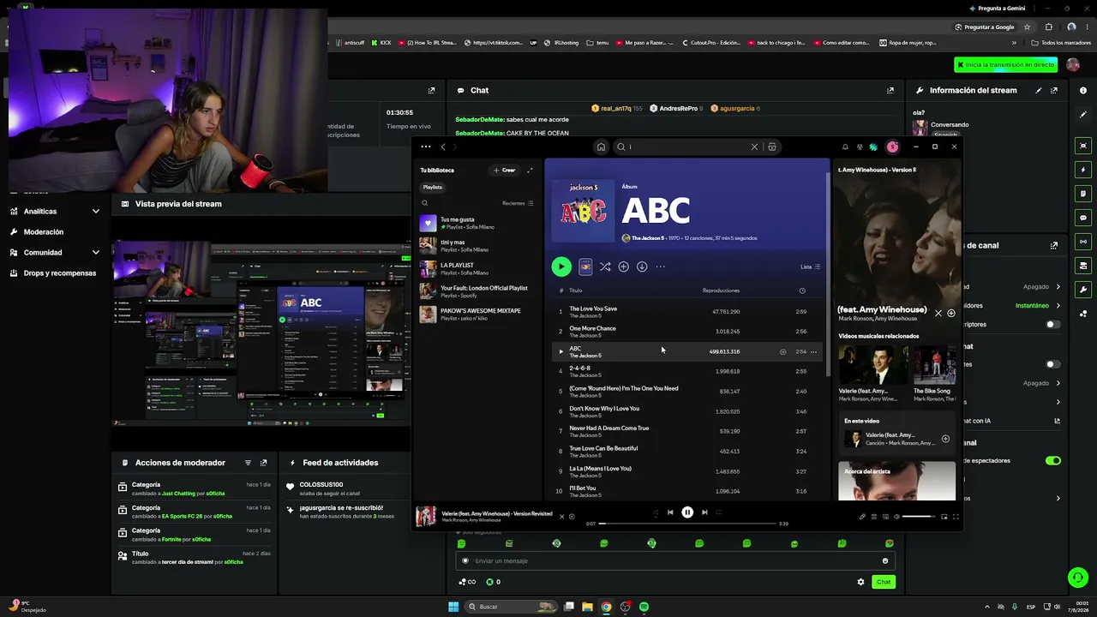Screen dimensions: 1097x617
Task: Open the Tus me gusta playlist
Action: click(476, 223)
